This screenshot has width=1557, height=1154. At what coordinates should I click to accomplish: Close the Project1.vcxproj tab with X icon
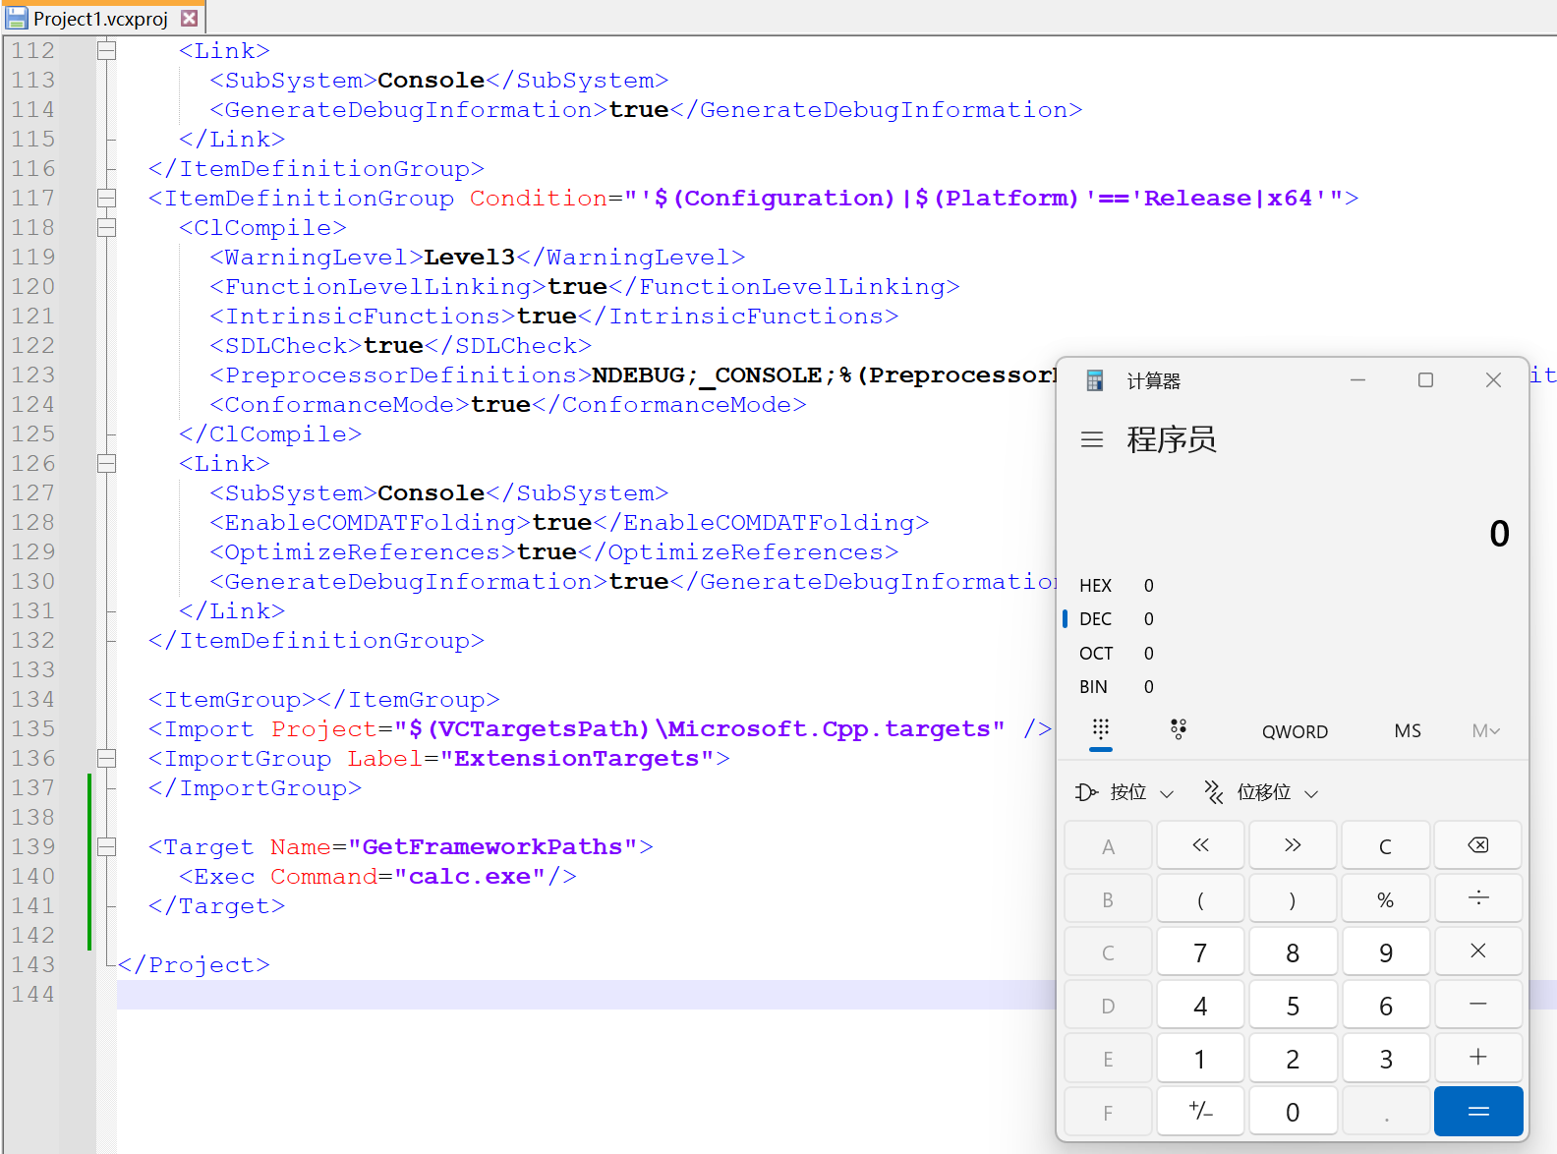pyautogui.click(x=190, y=19)
